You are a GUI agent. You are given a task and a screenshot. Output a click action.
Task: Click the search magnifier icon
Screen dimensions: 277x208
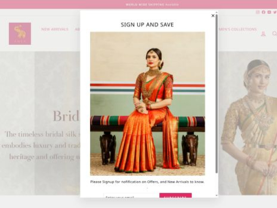pyautogui.click(x=274, y=33)
